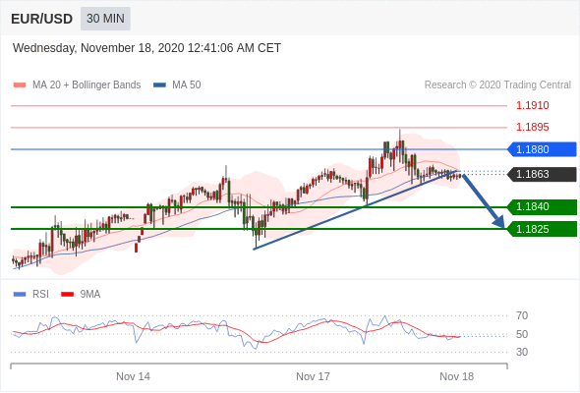Click the red 1.1910 resistance label

(532, 106)
